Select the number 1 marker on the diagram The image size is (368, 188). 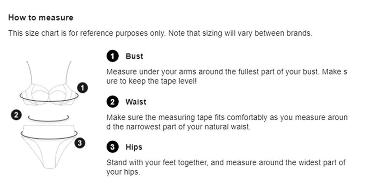[83, 88]
